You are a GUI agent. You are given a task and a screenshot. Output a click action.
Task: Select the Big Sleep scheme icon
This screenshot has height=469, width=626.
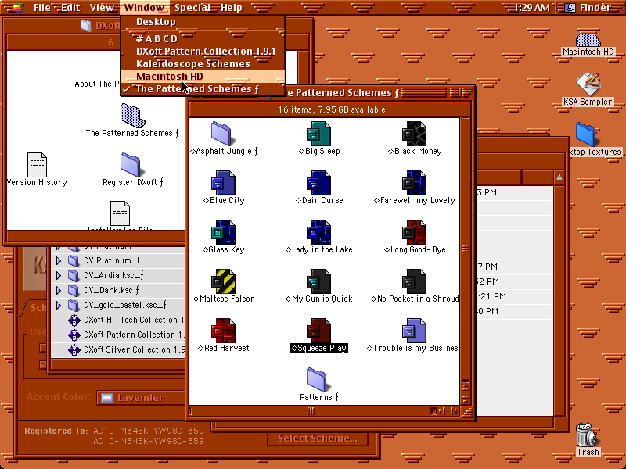(318, 133)
